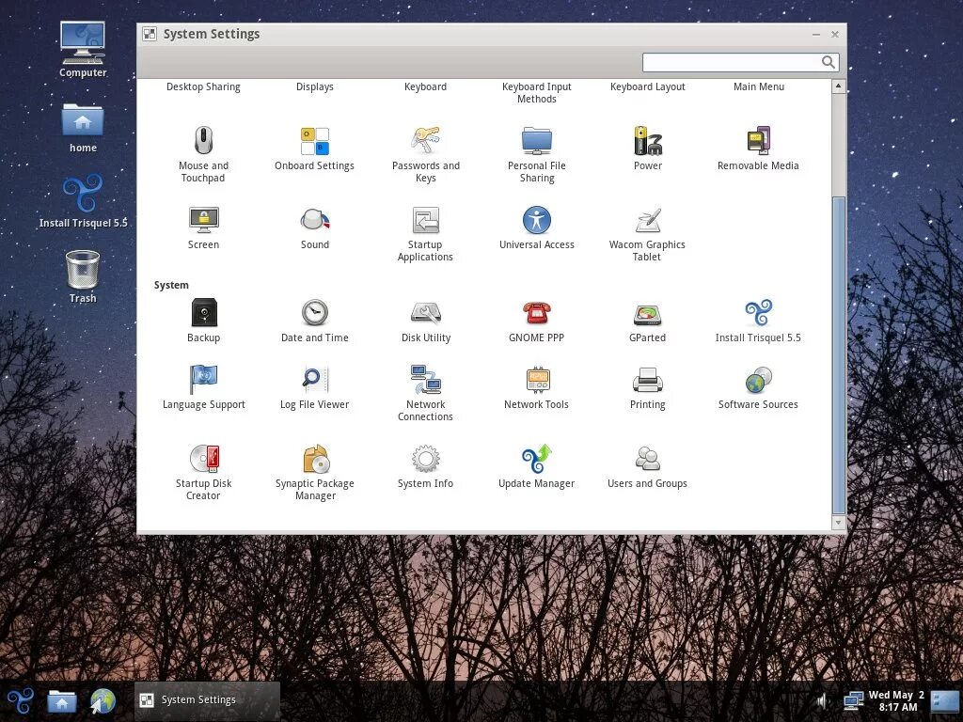
Task: Open Software Sources
Action: pyautogui.click(x=758, y=387)
